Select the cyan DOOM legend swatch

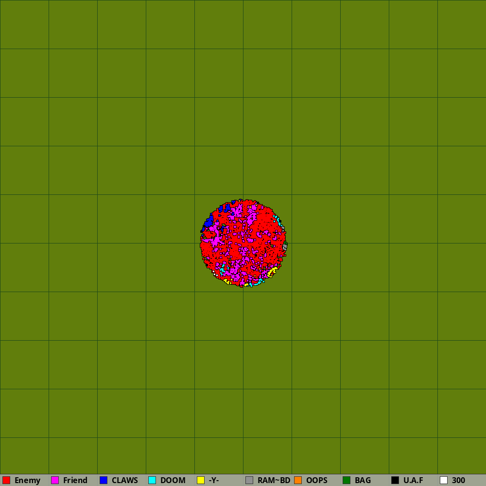(152, 480)
